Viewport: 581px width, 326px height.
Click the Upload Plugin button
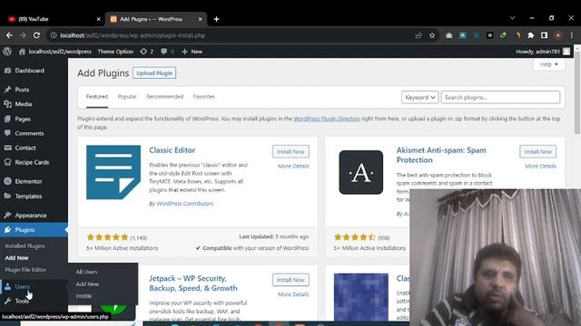(154, 73)
